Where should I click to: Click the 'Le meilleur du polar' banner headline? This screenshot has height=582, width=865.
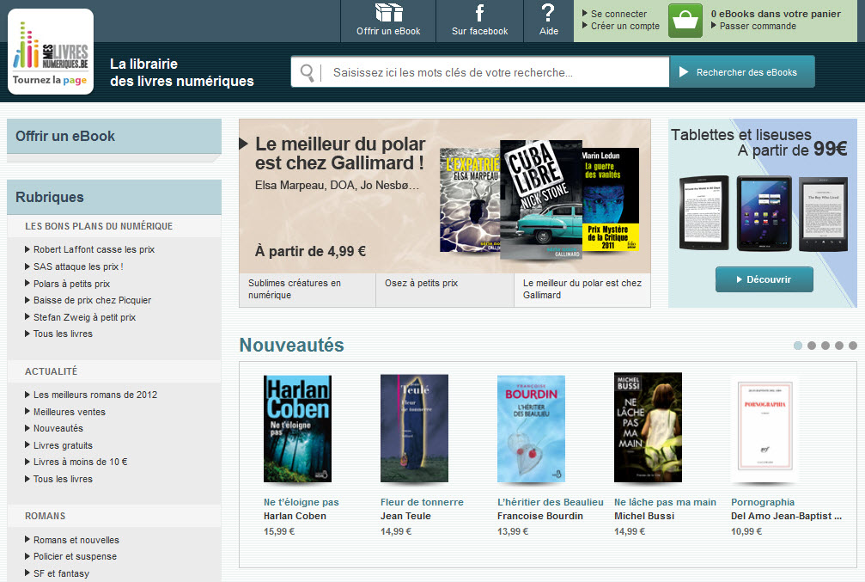340,154
